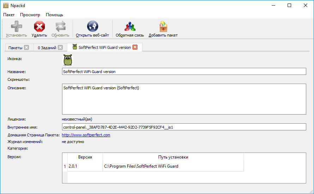Viewport: 314px width, 194px height.
Task: Minimize the Npackd window
Action: coord(273,5)
